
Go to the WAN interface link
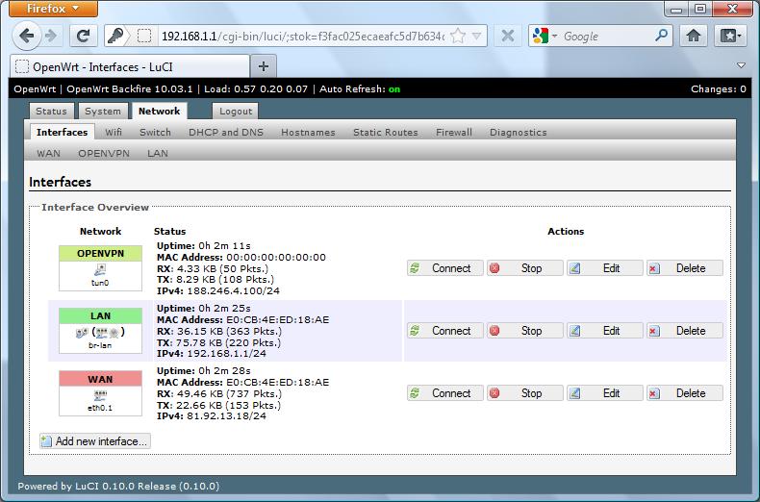tap(48, 154)
